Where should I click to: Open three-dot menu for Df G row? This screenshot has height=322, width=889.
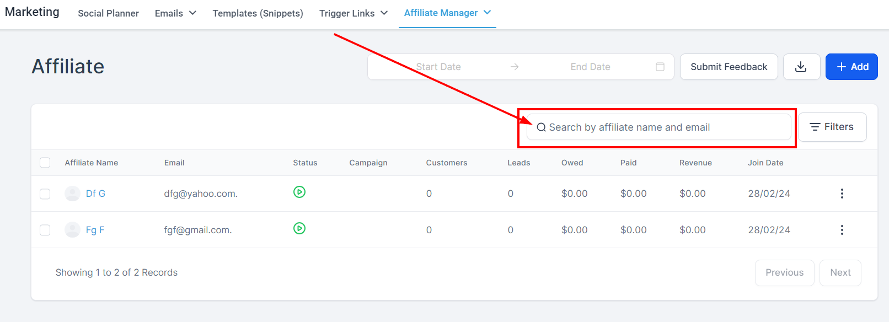tap(842, 194)
